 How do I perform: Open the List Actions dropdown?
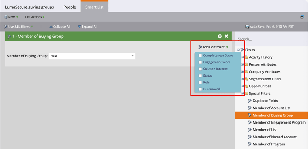35,17
